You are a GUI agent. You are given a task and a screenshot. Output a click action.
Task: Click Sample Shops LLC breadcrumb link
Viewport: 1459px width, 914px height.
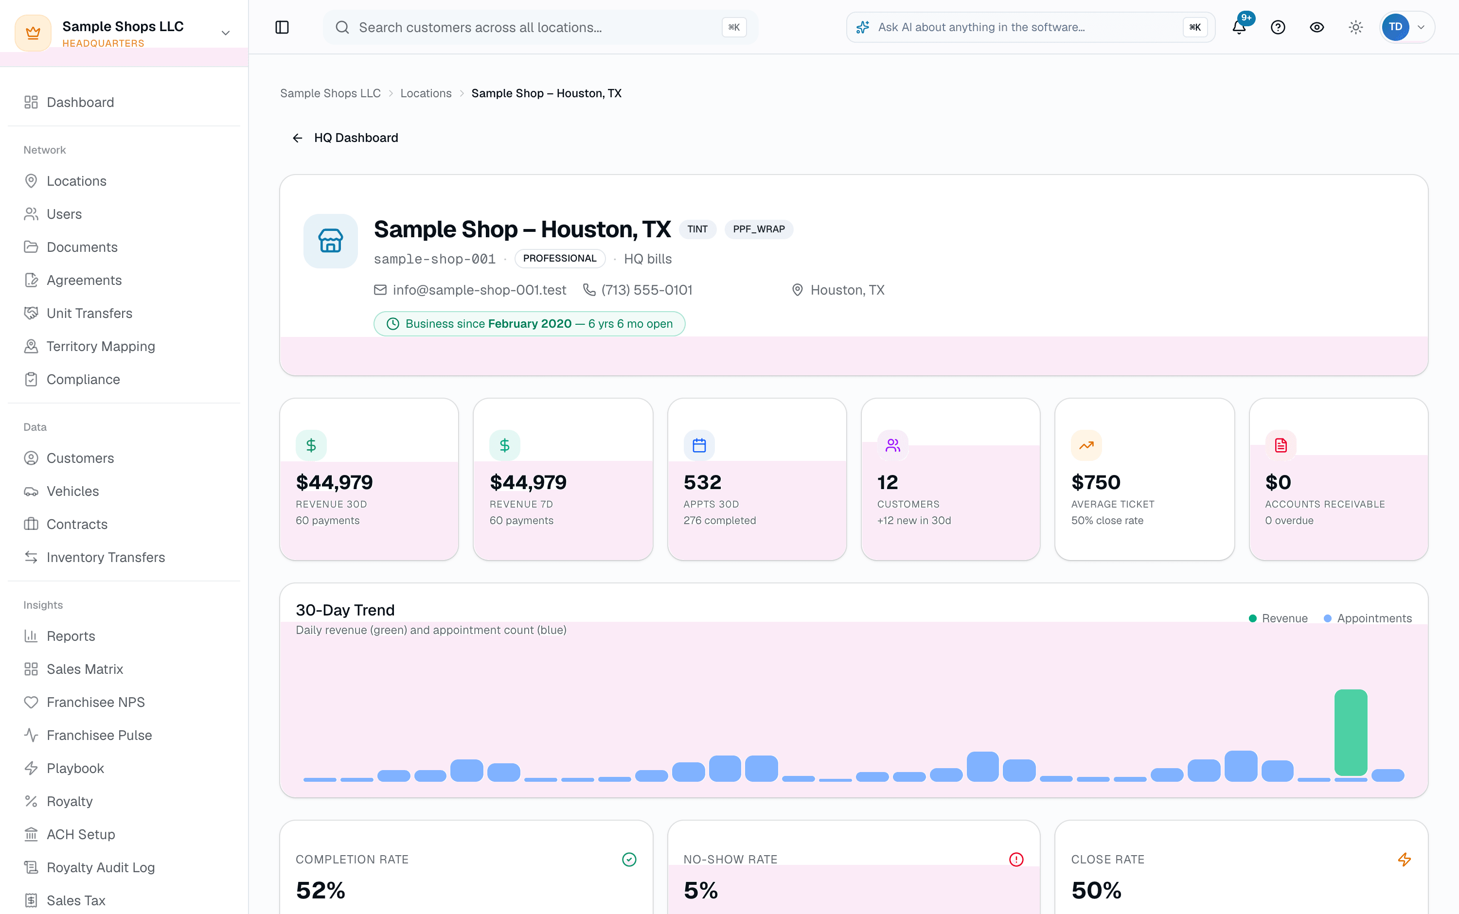tap(330, 93)
